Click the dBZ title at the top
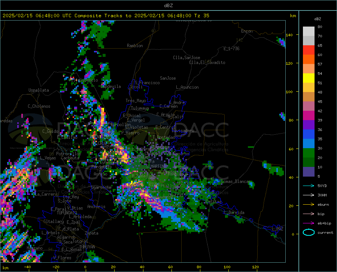 tap(168, 6)
